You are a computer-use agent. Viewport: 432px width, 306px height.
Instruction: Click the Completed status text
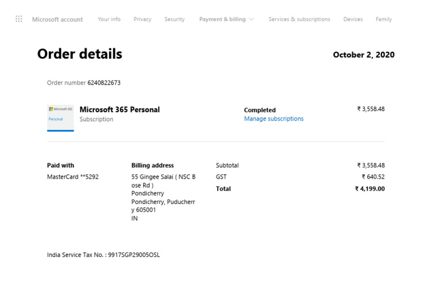(260, 110)
